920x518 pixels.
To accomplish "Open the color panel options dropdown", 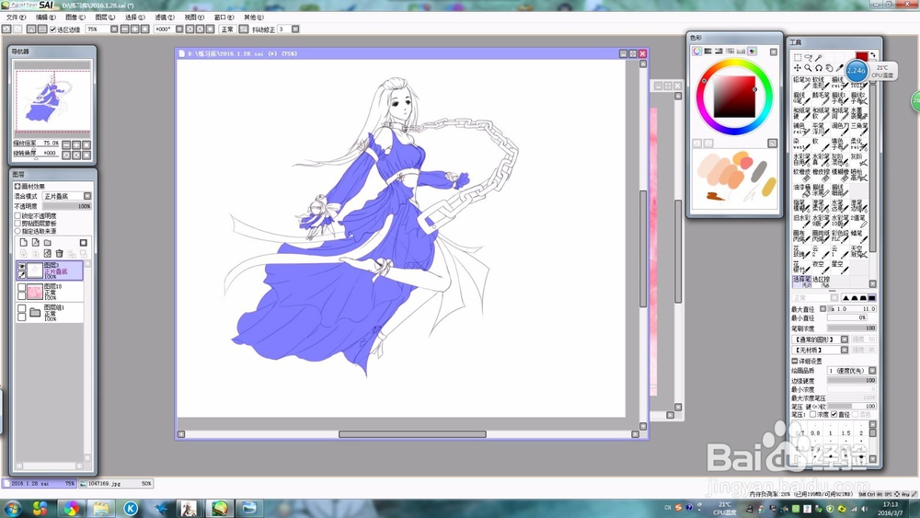I will coord(774,52).
